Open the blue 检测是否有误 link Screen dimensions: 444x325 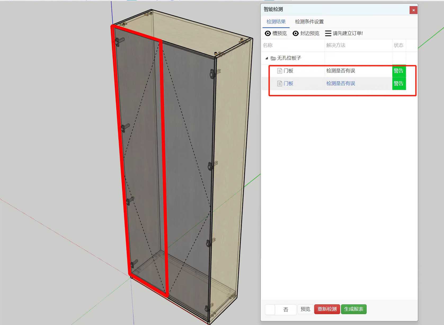click(x=340, y=83)
